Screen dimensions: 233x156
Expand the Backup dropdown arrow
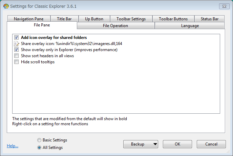click(x=155, y=144)
